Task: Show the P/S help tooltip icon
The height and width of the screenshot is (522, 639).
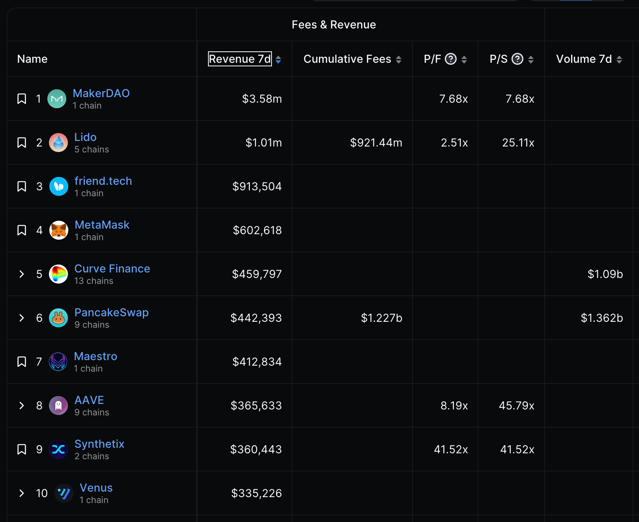Action: [517, 59]
